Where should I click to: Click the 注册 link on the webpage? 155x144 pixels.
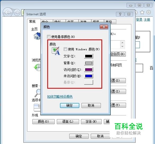147,20
